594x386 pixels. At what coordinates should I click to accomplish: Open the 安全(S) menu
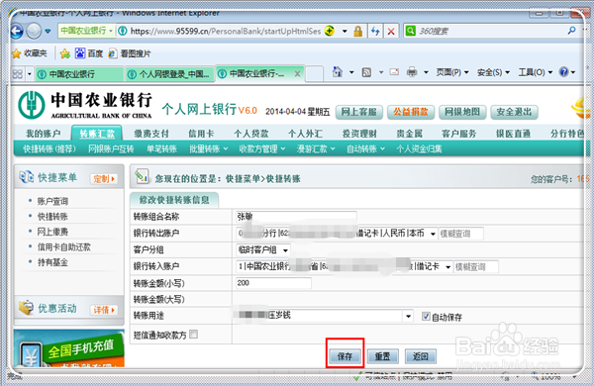pos(493,72)
